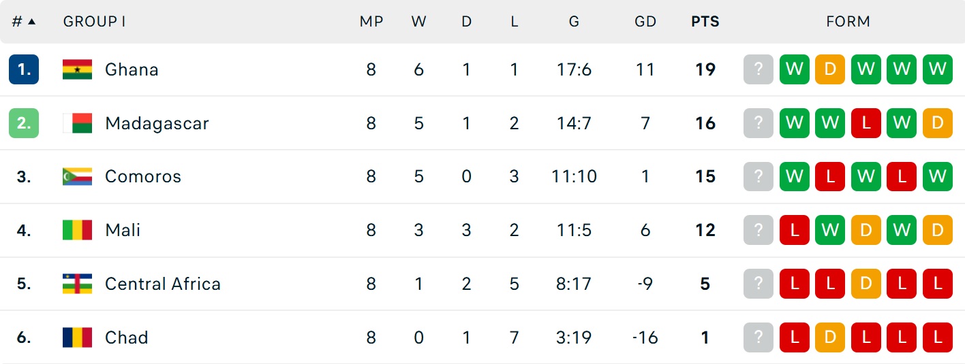The height and width of the screenshot is (364, 965).
Task: Click the FORM column header
Action: click(848, 21)
